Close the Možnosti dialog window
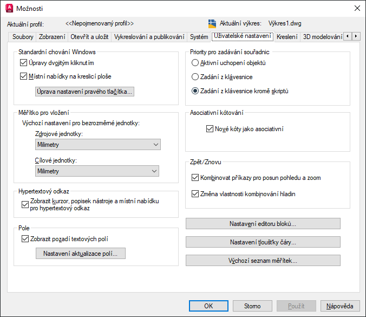The width and height of the screenshot is (366, 317). pyautogui.click(x=356, y=8)
